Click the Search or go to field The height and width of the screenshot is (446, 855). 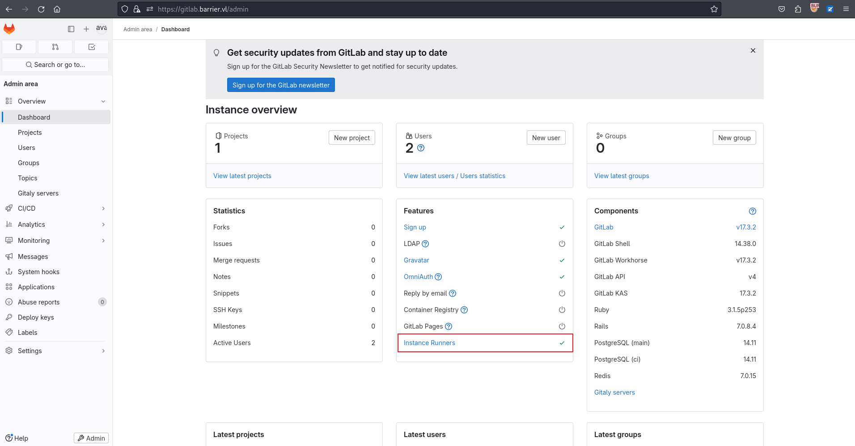(55, 65)
